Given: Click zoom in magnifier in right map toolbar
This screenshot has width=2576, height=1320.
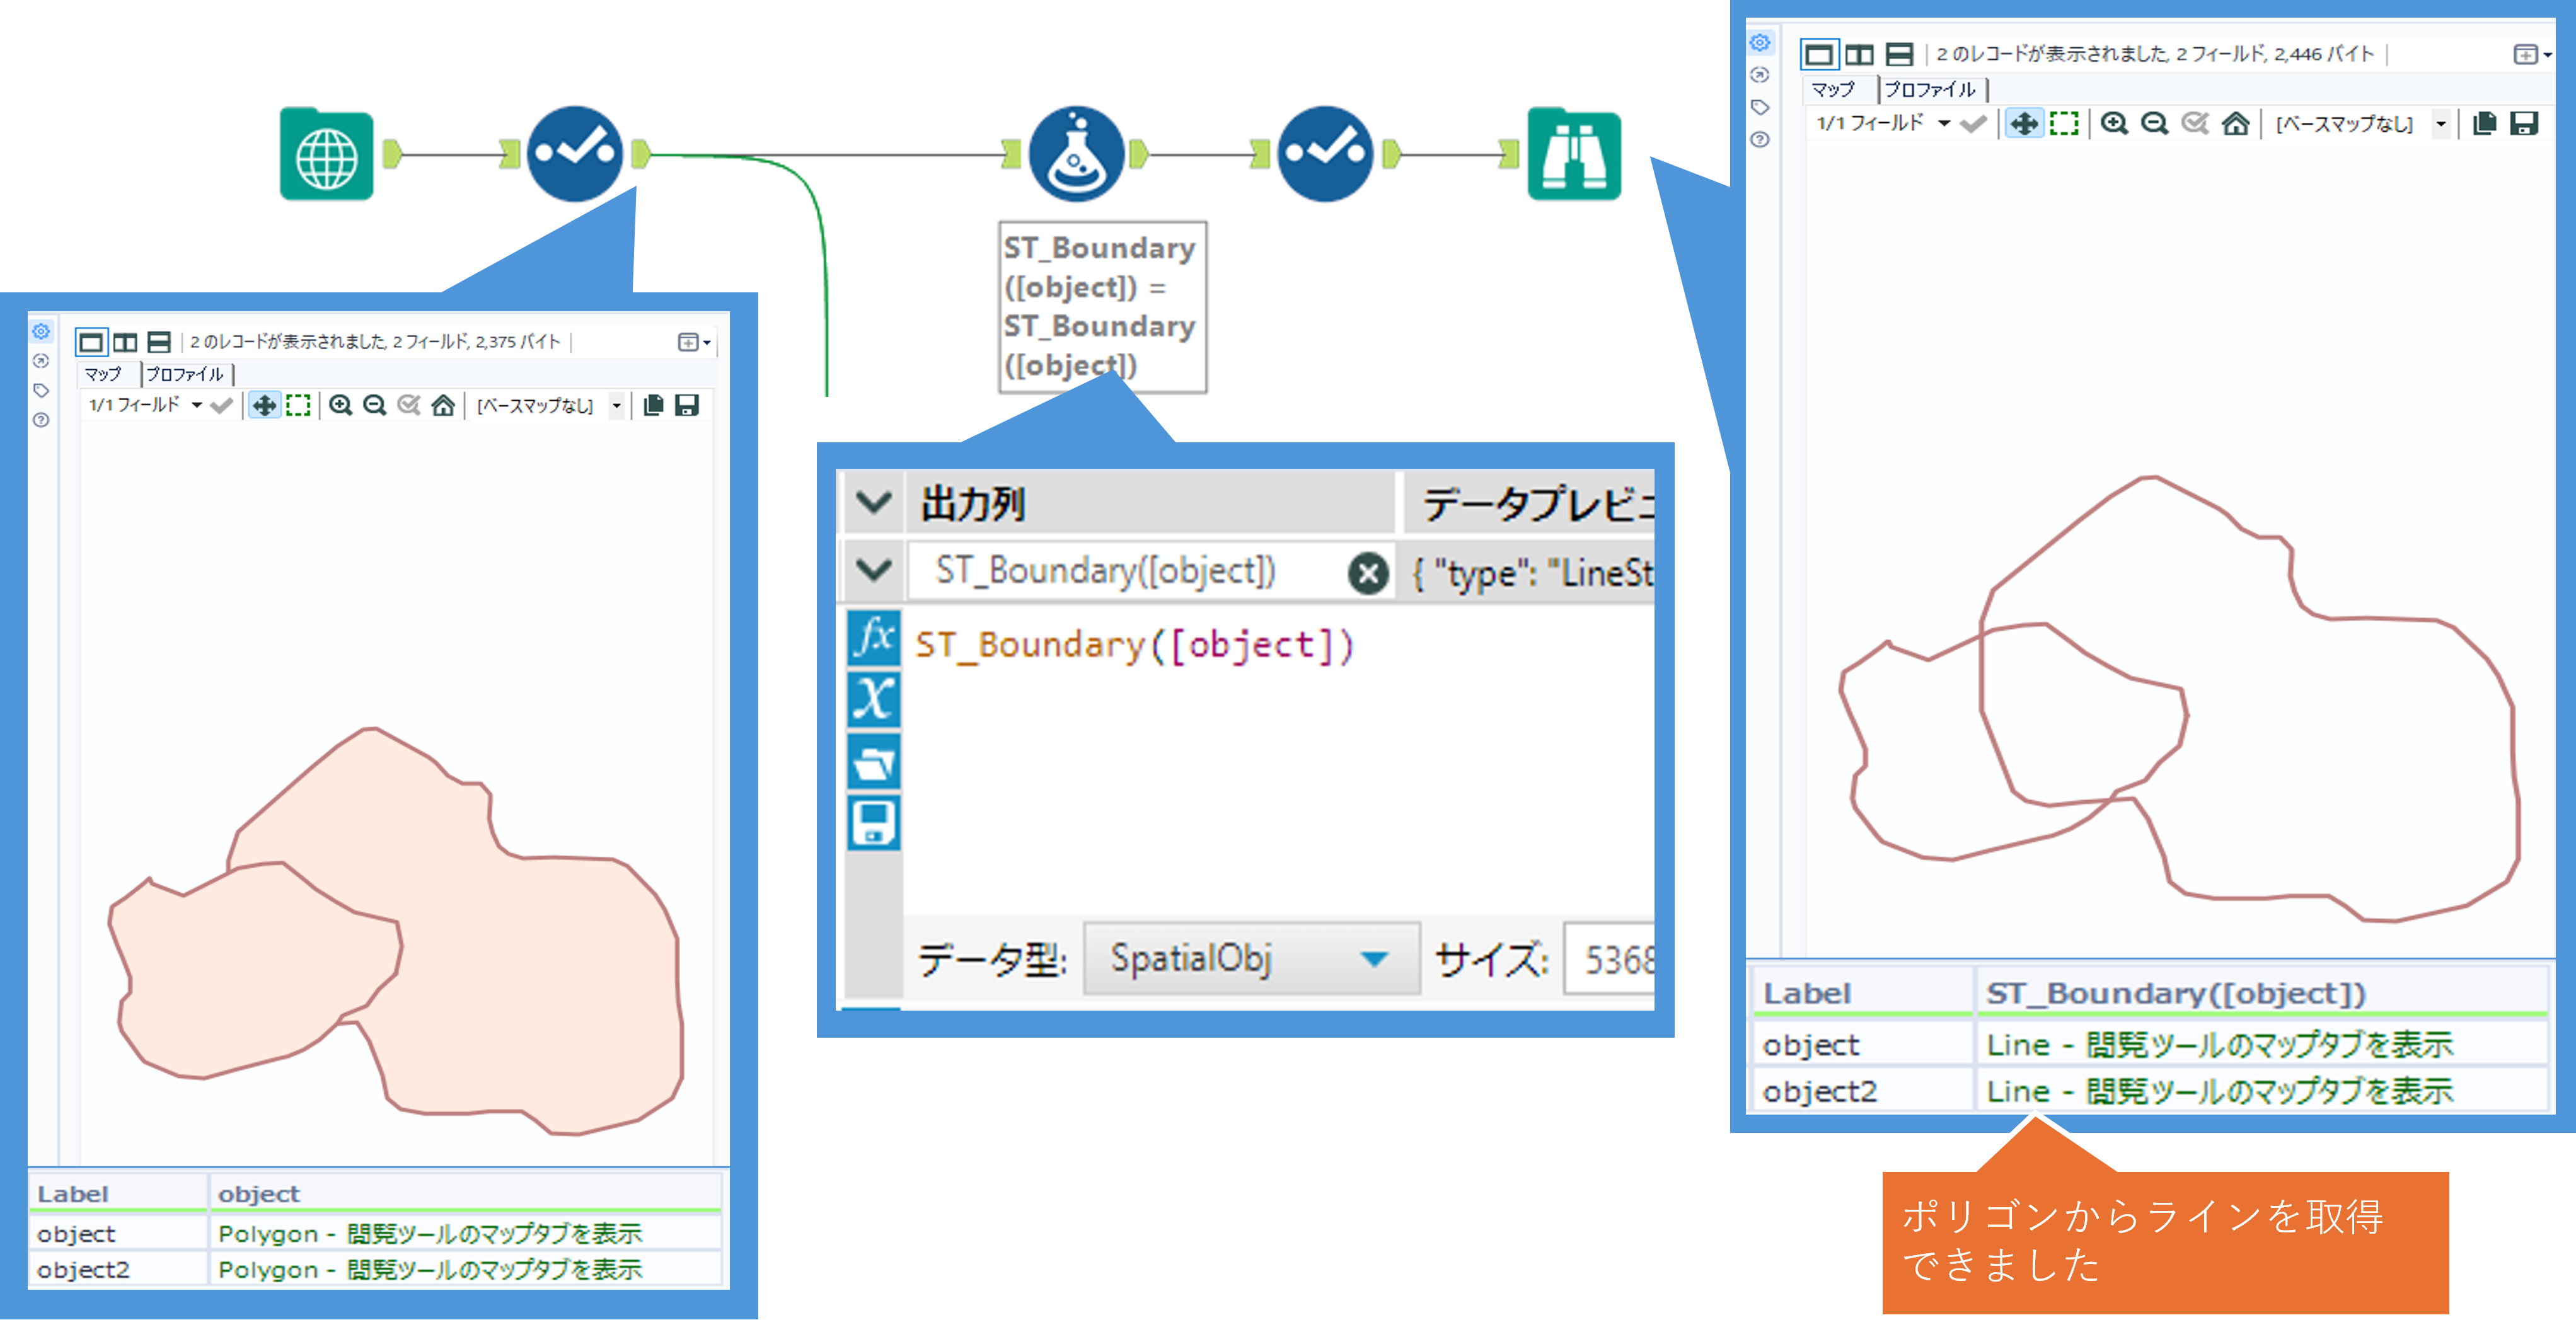Looking at the screenshot, I should click(2113, 123).
